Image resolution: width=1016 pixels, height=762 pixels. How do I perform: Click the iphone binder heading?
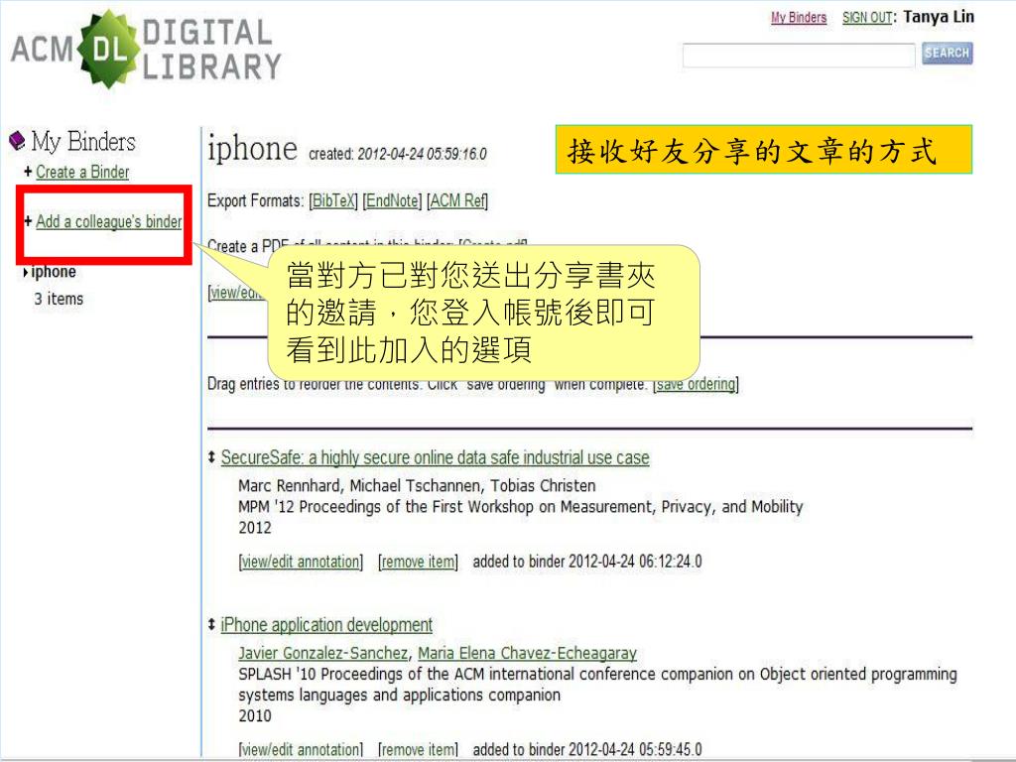(x=252, y=149)
